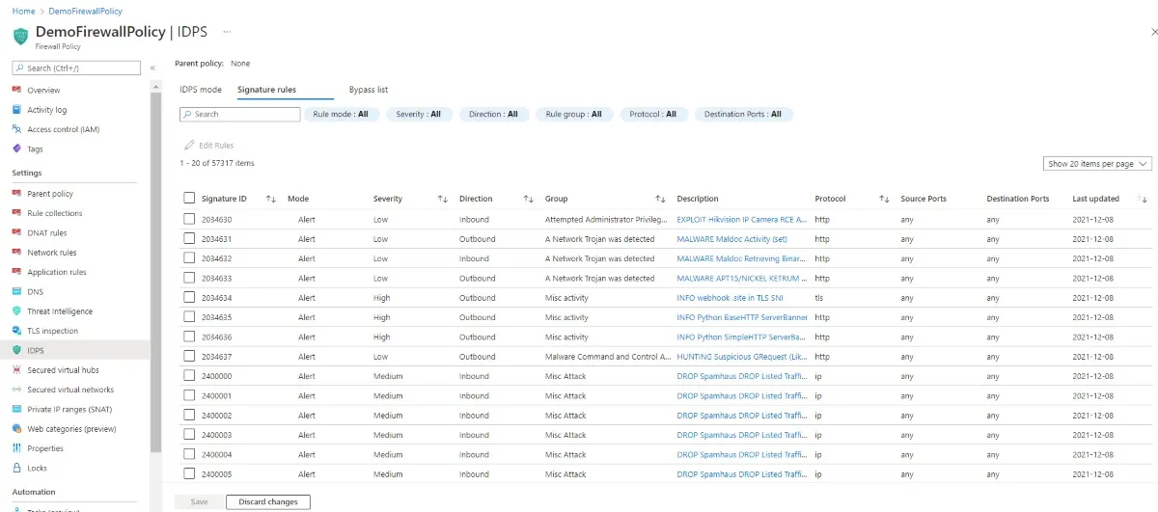Click the Discard changes button
Viewport: 1158px width, 512px height.
coord(268,501)
